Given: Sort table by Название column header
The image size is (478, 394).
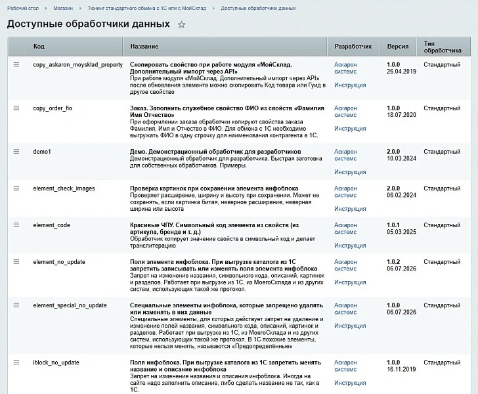Looking at the screenshot, I should point(225,47).
